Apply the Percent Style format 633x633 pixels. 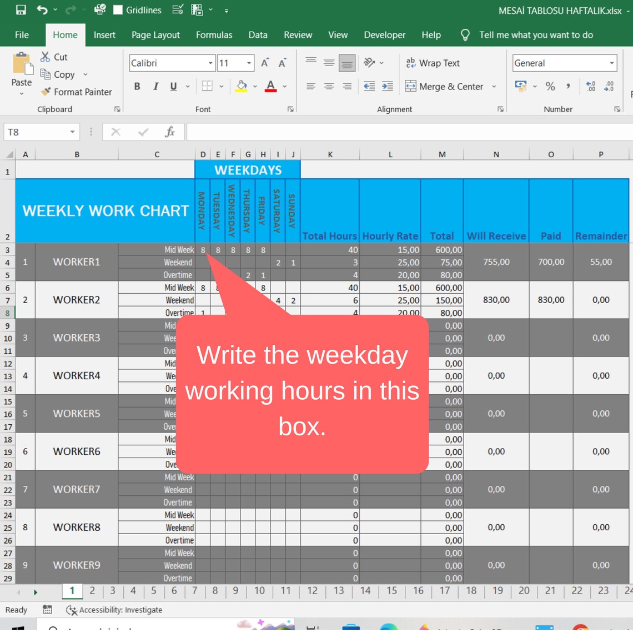point(550,86)
